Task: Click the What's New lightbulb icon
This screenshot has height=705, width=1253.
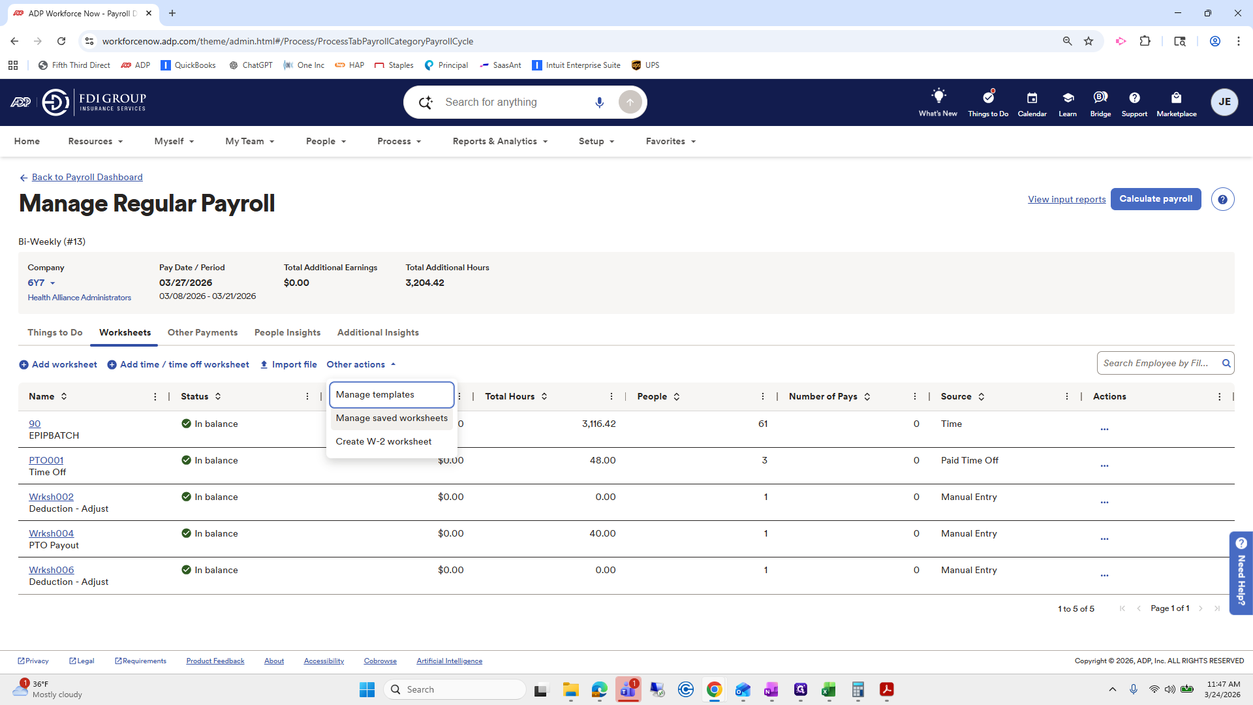Action: tap(937, 98)
